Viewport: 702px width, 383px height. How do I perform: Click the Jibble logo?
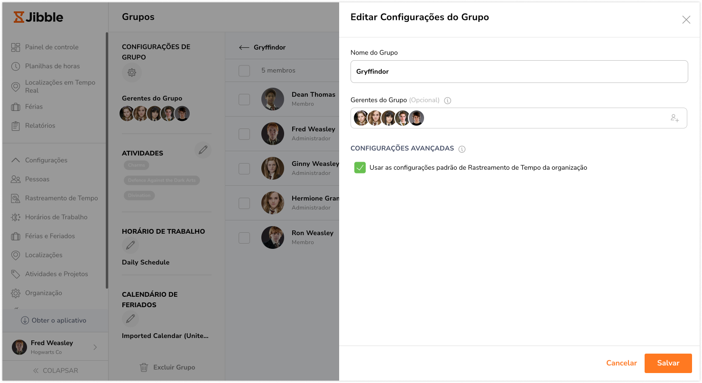point(38,17)
